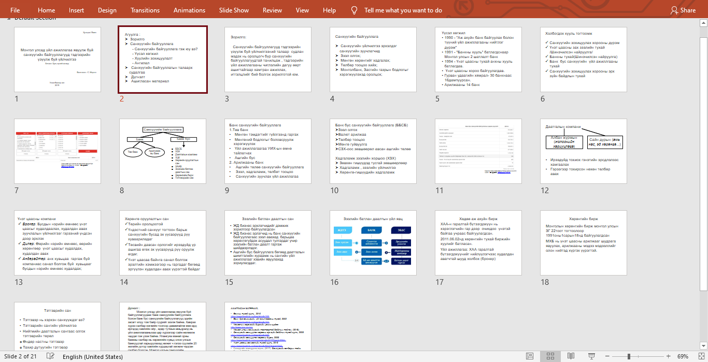Screen dimensions: 708x362
Task: Click the Share button
Action: click(683, 10)
